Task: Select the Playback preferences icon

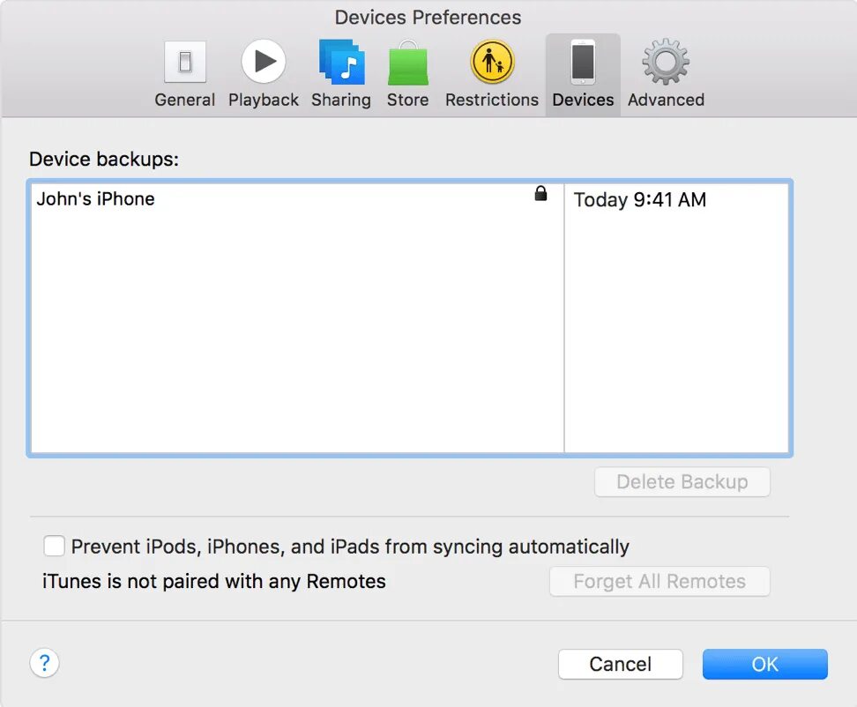Action: point(264,62)
